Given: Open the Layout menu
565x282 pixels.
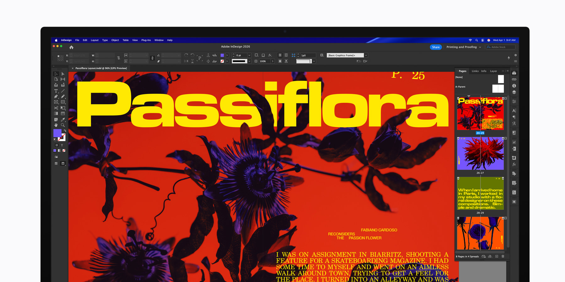Looking at the screenshot, I should point(94,40).
